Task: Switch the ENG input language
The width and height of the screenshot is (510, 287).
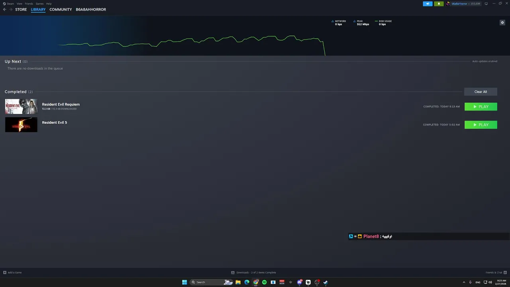Action: [478, 282]
